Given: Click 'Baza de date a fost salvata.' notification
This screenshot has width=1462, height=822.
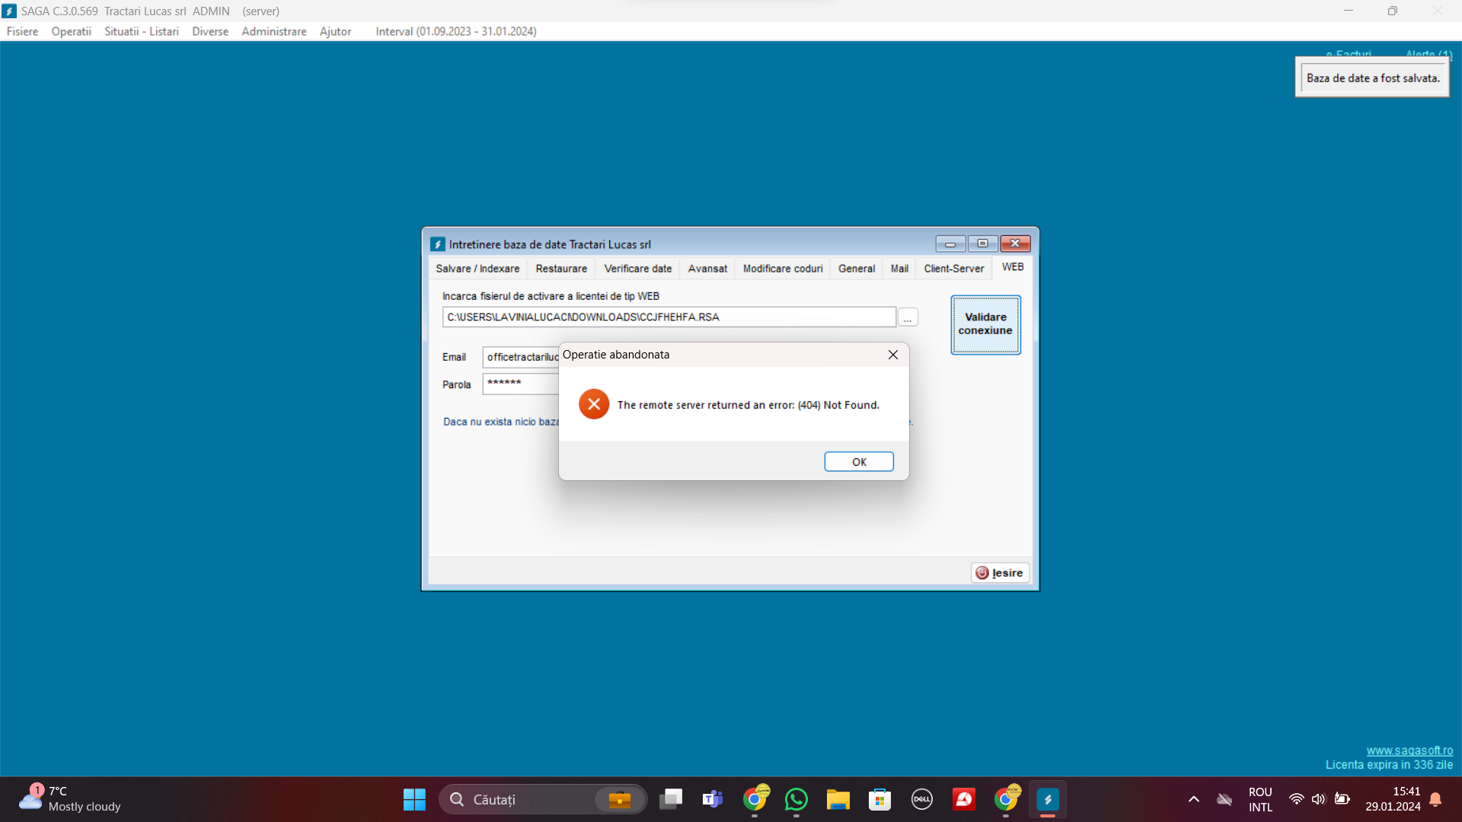Looking at the screenshot, I should (1373, 78).
